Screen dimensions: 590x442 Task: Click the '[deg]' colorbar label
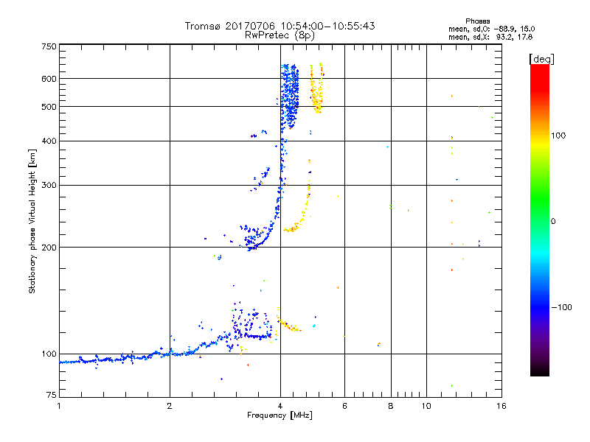[541, 59]
